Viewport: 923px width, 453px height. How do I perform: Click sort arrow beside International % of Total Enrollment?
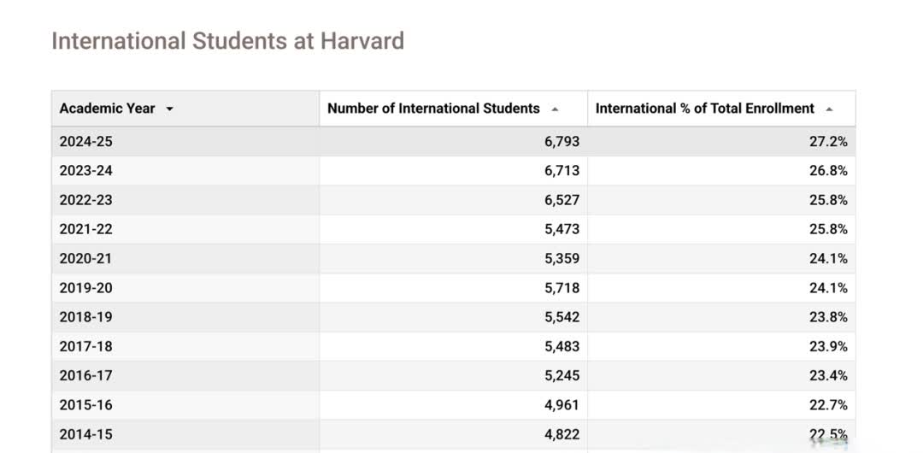[829, 109]
